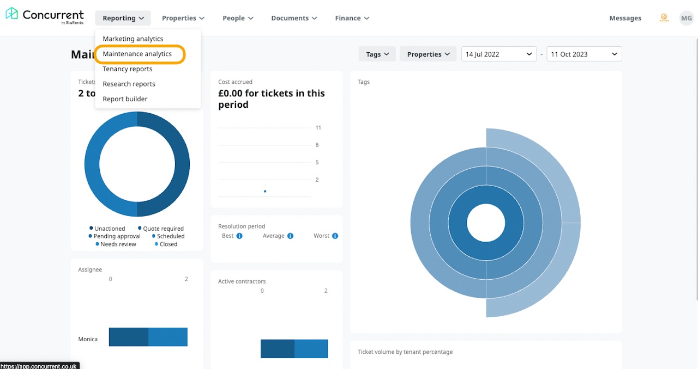Click the Worst resolution info icon
The image size is (698, 369).
335,236
